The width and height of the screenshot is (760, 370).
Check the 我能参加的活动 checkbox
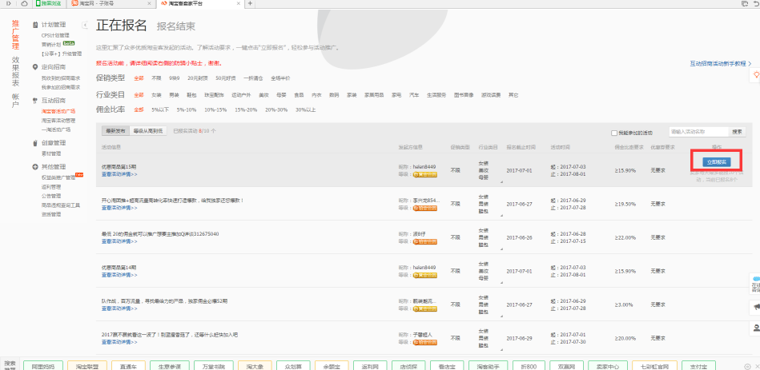click(x=613, y=132)
